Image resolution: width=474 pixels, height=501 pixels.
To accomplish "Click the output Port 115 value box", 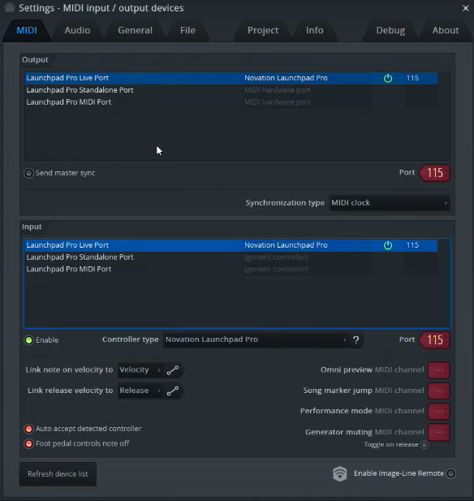I will (x=435, y=173).
